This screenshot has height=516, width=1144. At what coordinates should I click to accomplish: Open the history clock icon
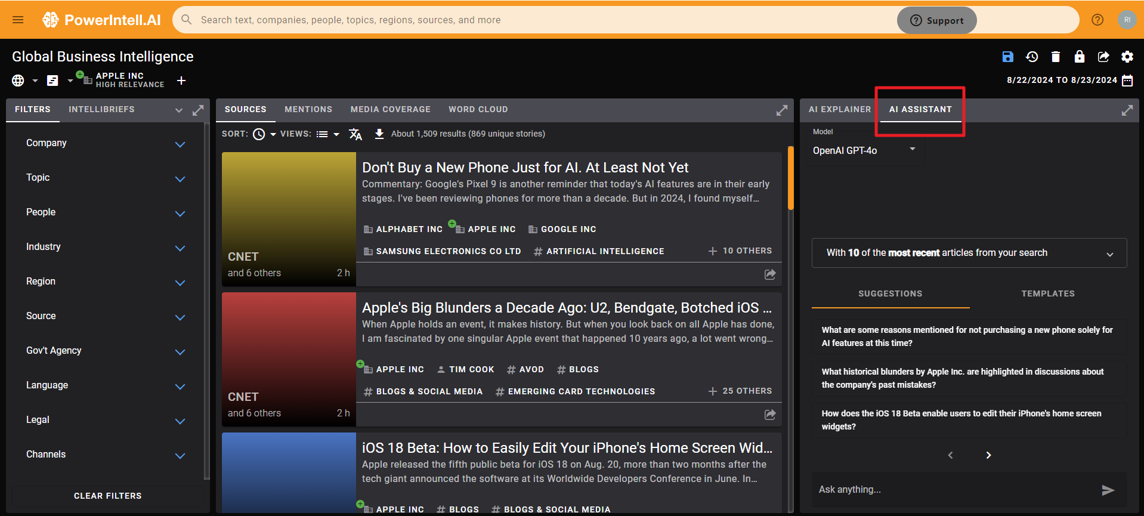[1032, 57]
